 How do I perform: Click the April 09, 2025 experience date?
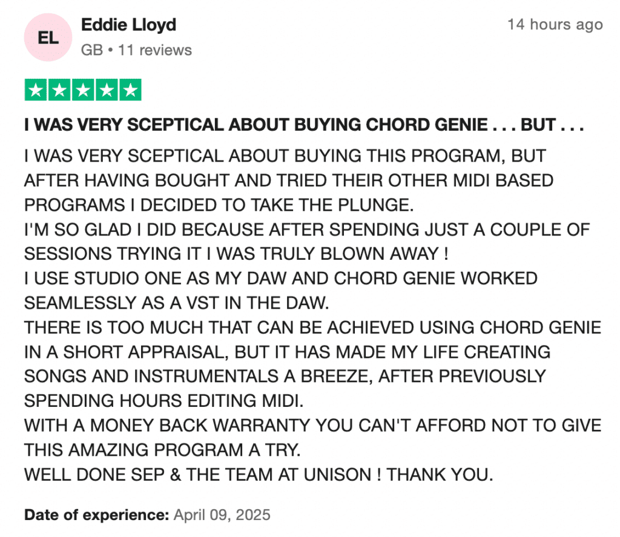pyautogui.click(x=222, y=515)
